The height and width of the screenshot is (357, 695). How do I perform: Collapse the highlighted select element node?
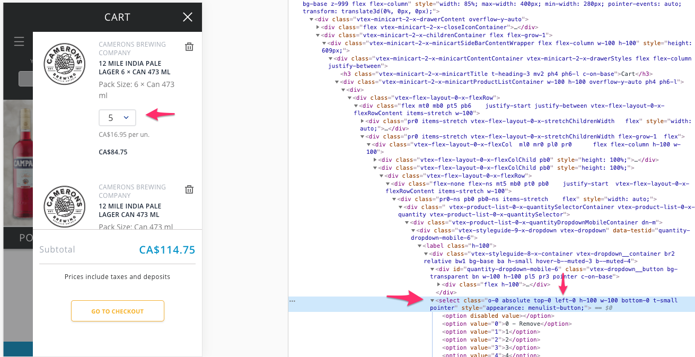(x=432, y=301)
